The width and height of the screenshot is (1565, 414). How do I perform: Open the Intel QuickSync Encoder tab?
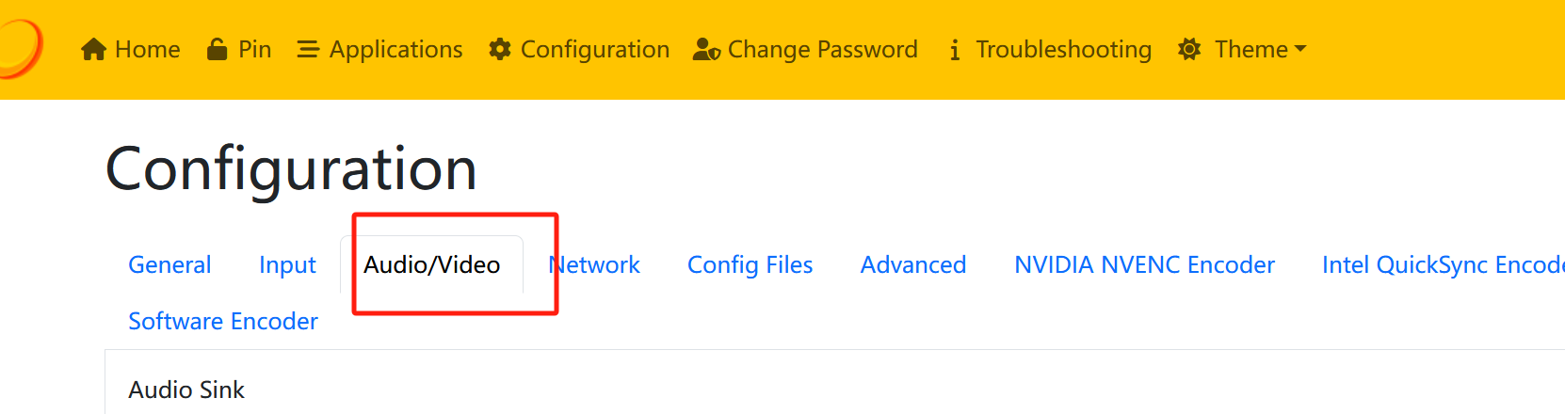(1441, 265)
